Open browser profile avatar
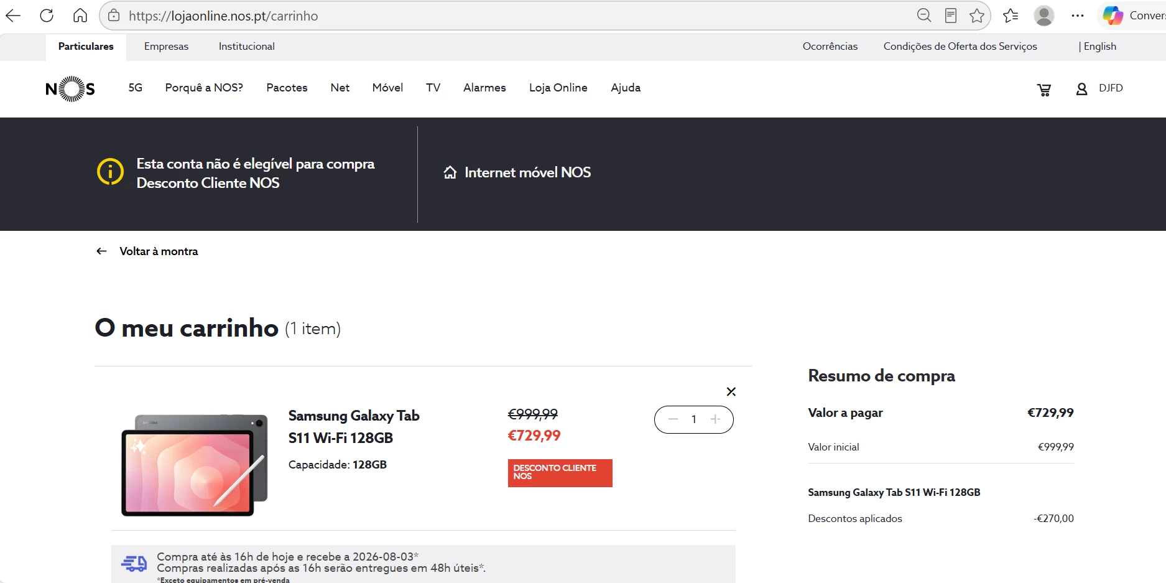This screenshot has width=1166, height=583. tap(1044, 16)
